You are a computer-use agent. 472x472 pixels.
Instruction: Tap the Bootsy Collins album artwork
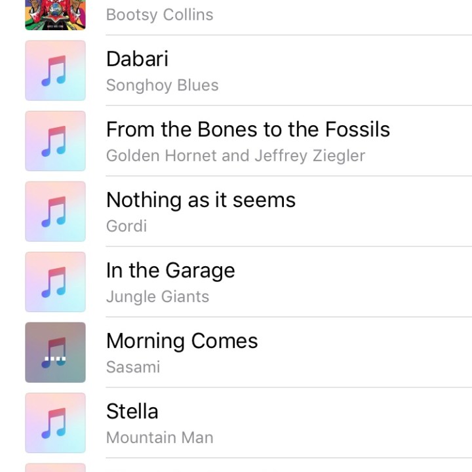point(55,15)
